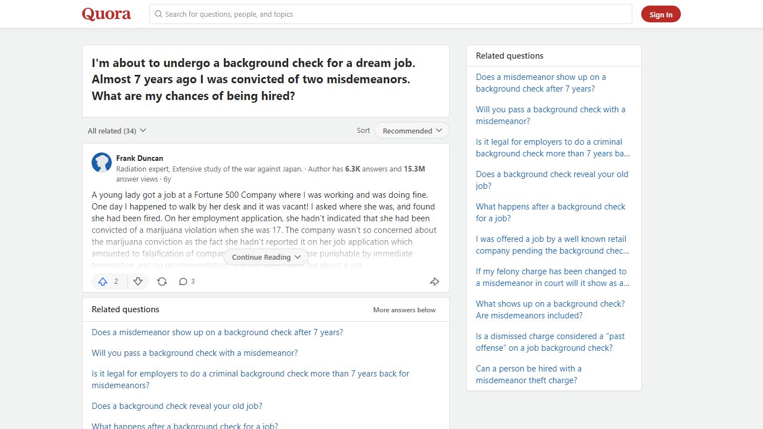Viewport: 763px width, 429px height.
Task: Open sidebar link about well known retail company
Action: tap(552, 245)
